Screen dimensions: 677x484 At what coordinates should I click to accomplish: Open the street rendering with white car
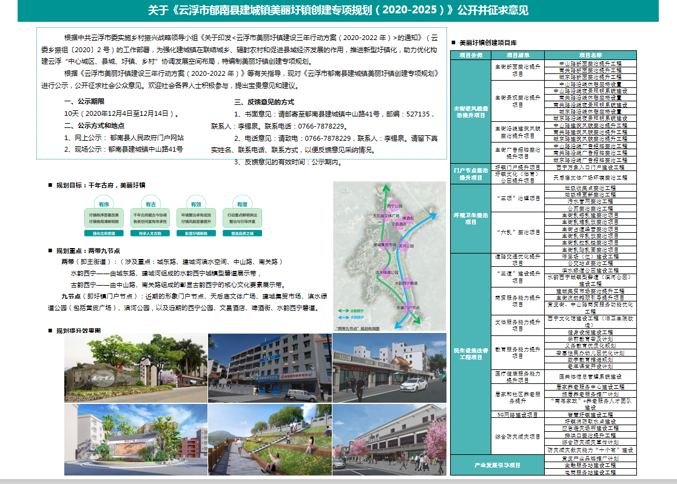coord(389,368)
